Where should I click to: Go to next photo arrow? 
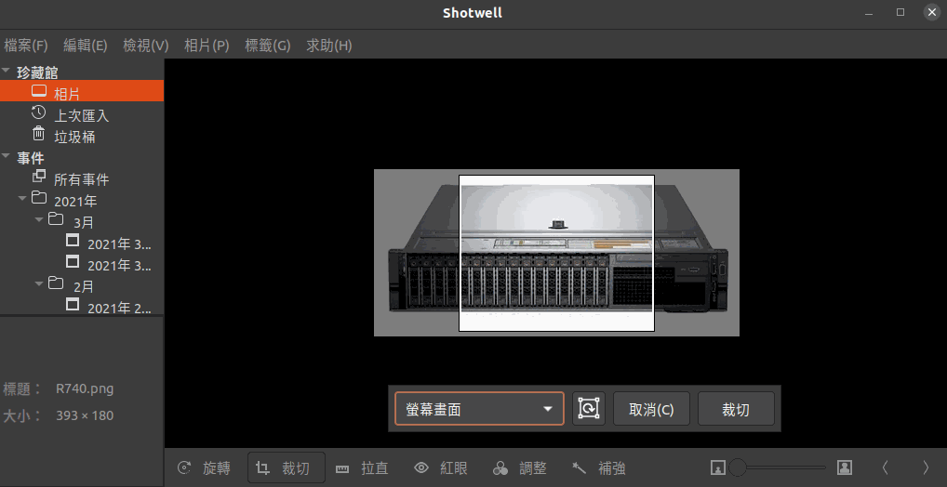coord(926,467)
